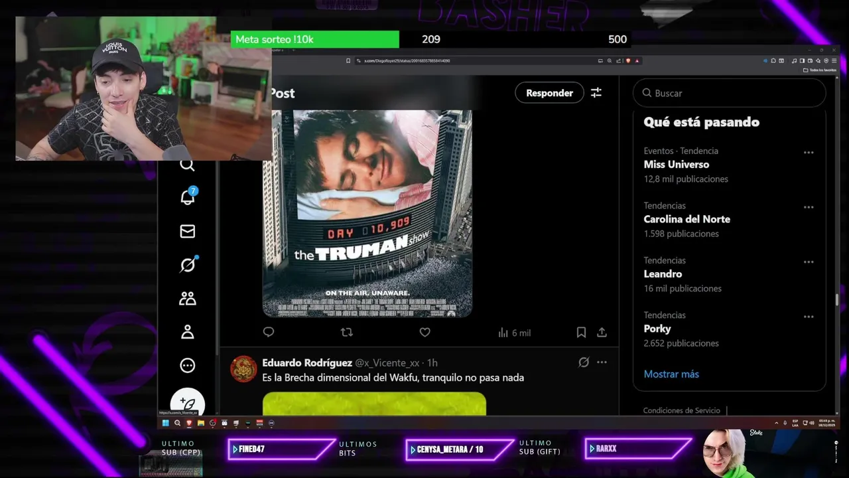The height and width of the screenshot is (478, 849).
Task: Open direct messages envelope icon
Action: [x=188, y=231]
